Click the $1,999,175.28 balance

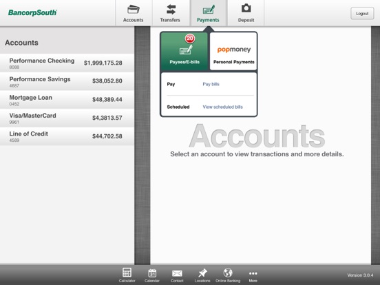[x=103, y=63]
